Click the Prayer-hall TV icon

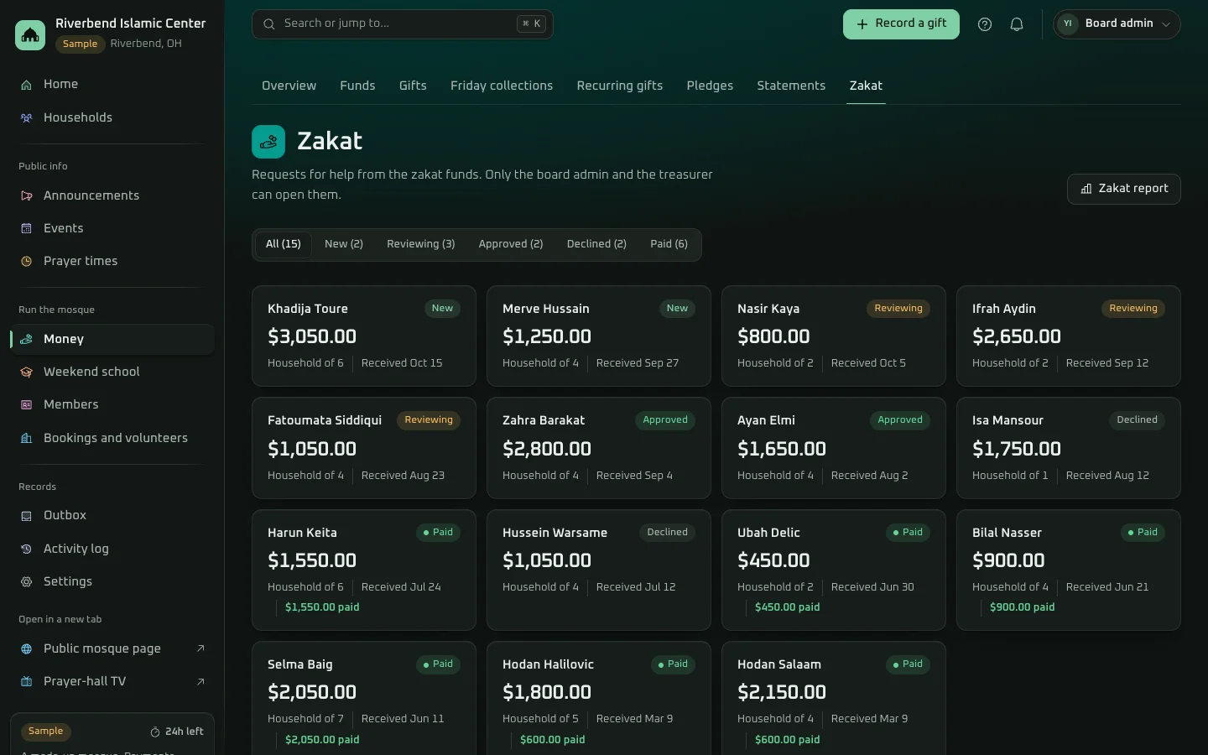[26, 682]
